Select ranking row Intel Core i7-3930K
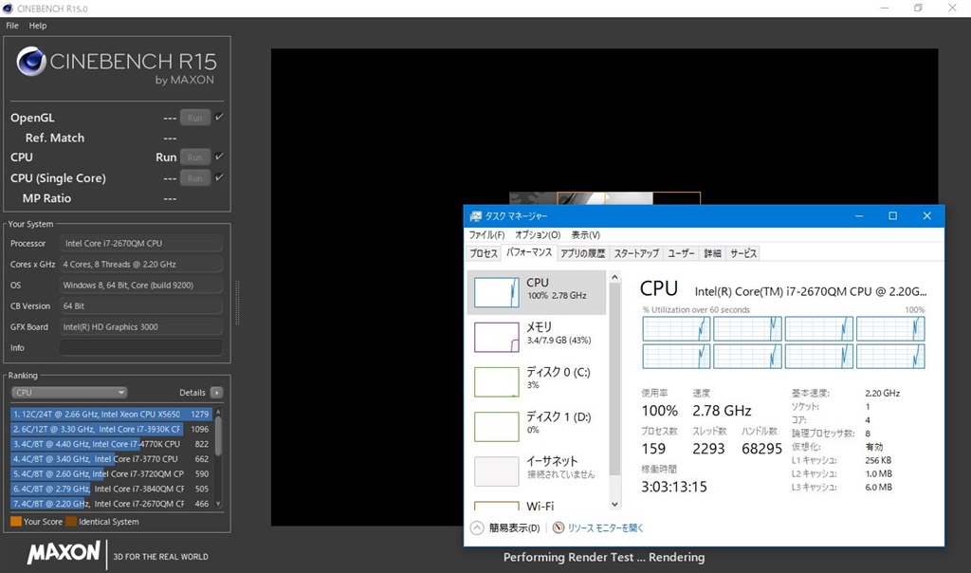The height and width of the screenshot is (573, 971). click(x=111, y=429)
